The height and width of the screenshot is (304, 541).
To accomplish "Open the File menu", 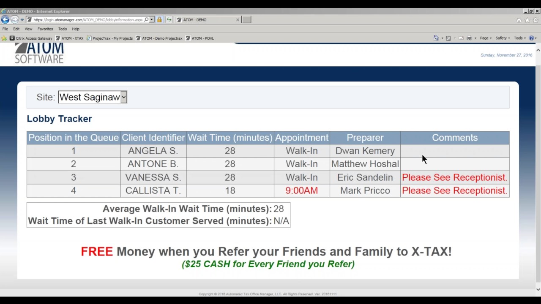I will click(x=5, y=29).
